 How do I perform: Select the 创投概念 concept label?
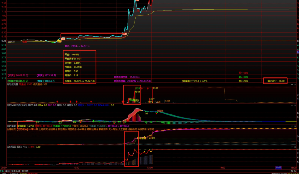(x=53, y=129)
